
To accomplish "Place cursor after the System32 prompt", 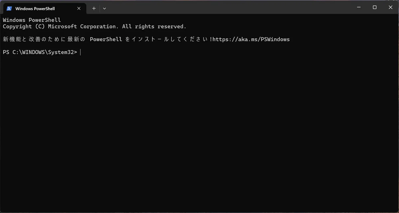I will tap(80, 52).
